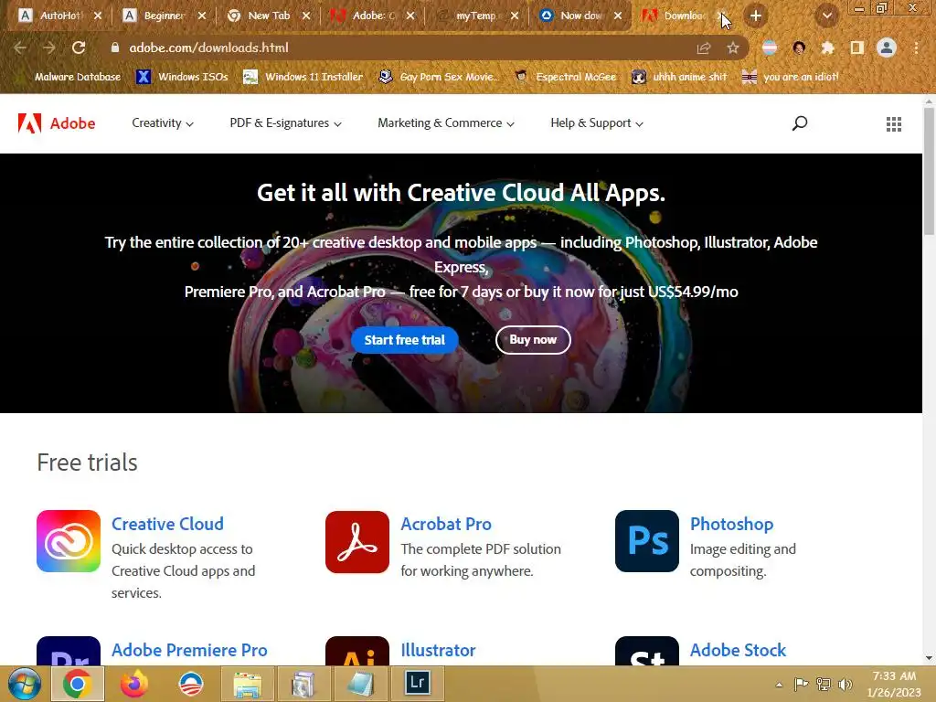Open the Windows Start orb
Viewport: 936px width, 702px height.
[24, 684]
